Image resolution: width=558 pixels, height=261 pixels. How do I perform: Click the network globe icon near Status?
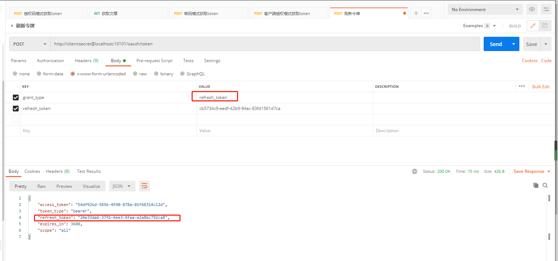pos(415,171)
